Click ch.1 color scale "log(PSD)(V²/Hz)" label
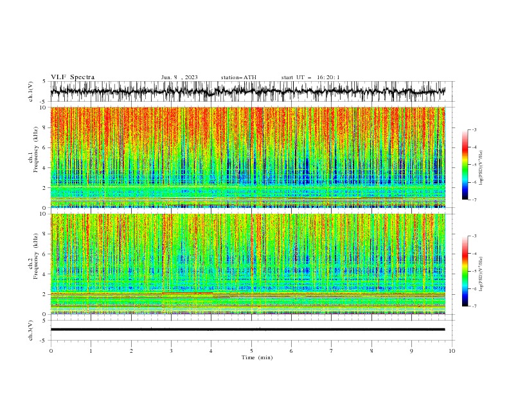 481,168
